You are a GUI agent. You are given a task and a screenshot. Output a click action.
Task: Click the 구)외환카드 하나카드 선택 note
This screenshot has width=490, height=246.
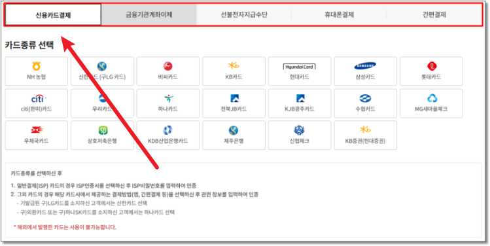[x=96, y=213]
